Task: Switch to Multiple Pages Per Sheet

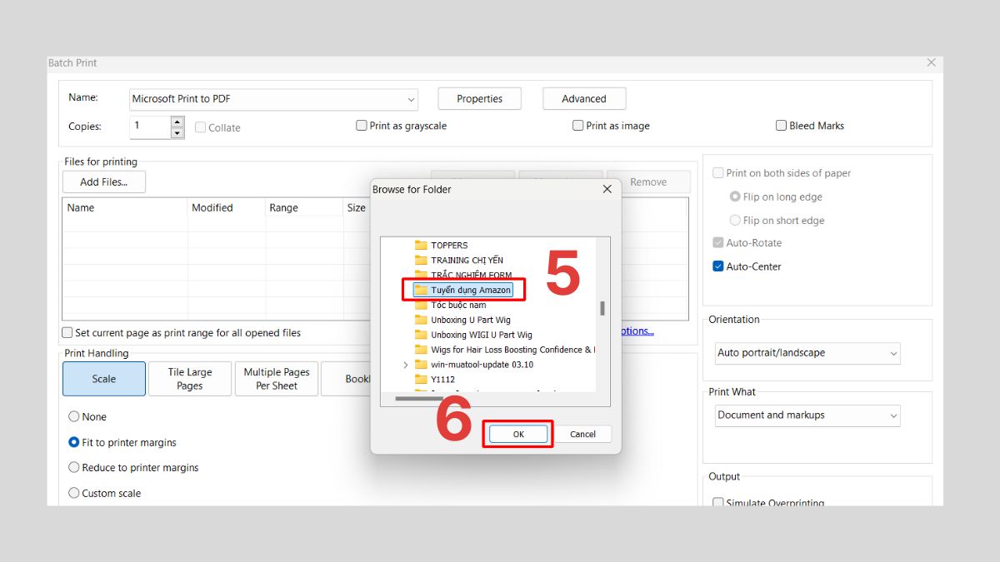Action: pyautogui.click(x=277, y=379)
